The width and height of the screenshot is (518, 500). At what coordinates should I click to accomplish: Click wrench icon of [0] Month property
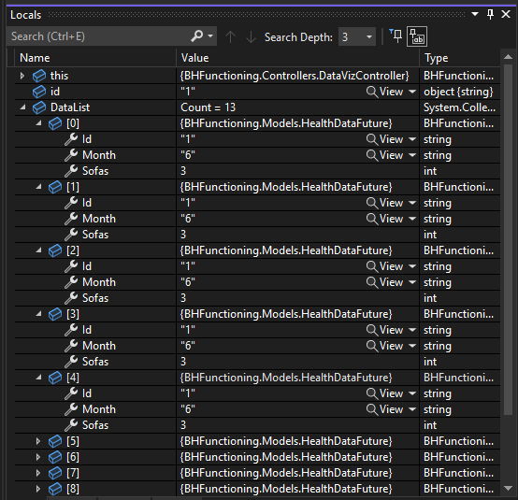click(x=71, y=155)
